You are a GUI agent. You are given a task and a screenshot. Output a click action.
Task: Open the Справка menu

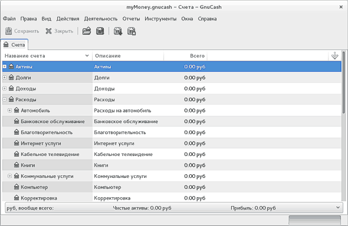(x=207, y=19)
